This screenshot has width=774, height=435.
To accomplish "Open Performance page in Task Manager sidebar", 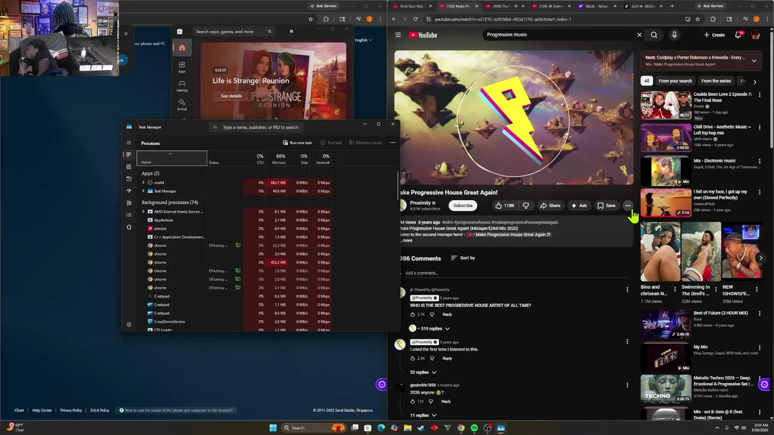I will click(129, 167).
